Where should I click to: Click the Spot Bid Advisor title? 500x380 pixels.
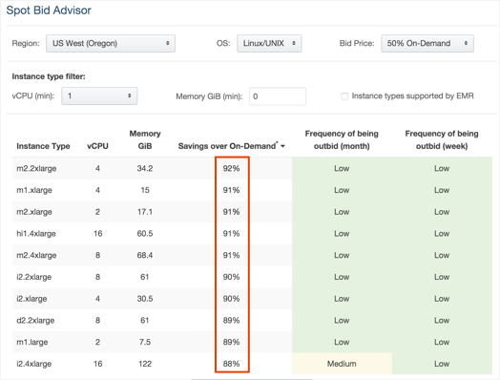tap(49, 11)
